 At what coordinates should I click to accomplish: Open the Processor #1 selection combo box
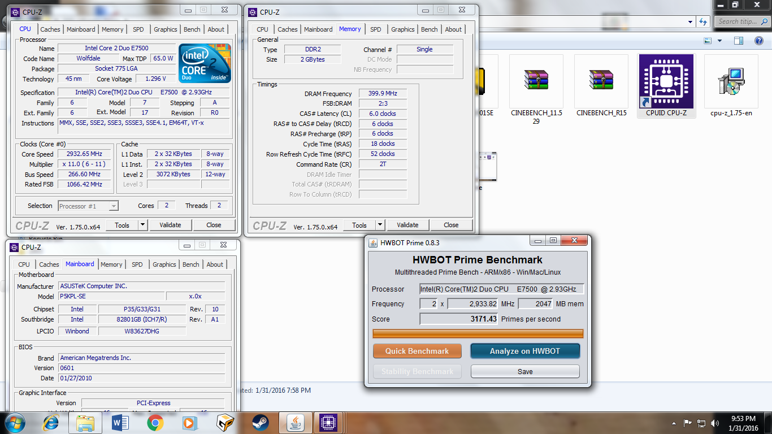[88, 206]
